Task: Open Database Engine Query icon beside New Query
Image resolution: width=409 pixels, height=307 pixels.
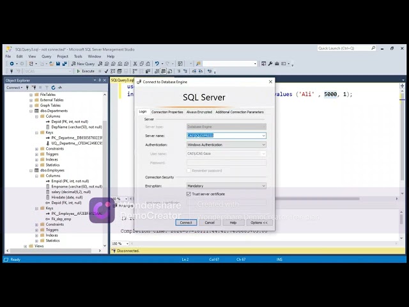Action: [x=100, y=64]
